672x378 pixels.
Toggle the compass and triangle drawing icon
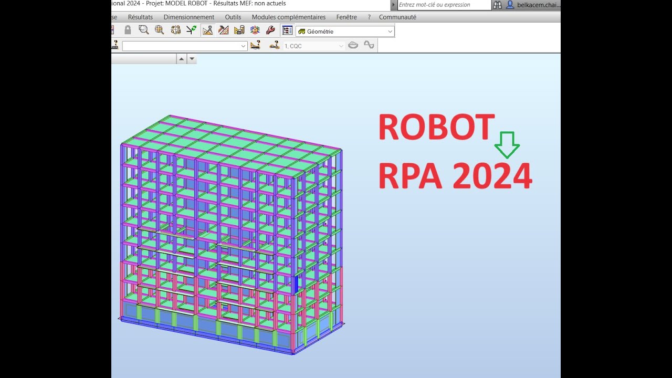point(207,30)
